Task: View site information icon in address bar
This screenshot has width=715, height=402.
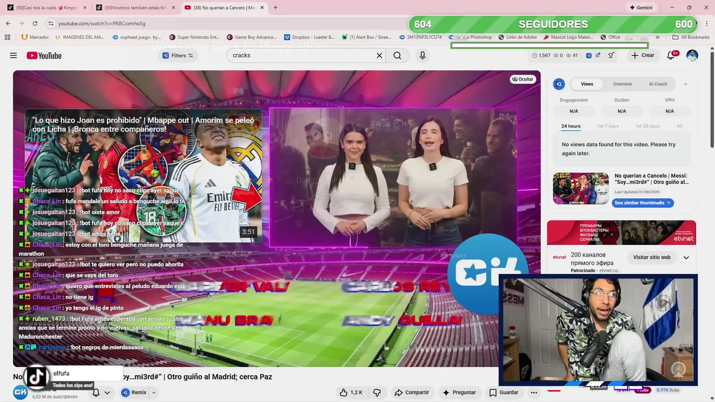Action: click(x=51, y=23)
